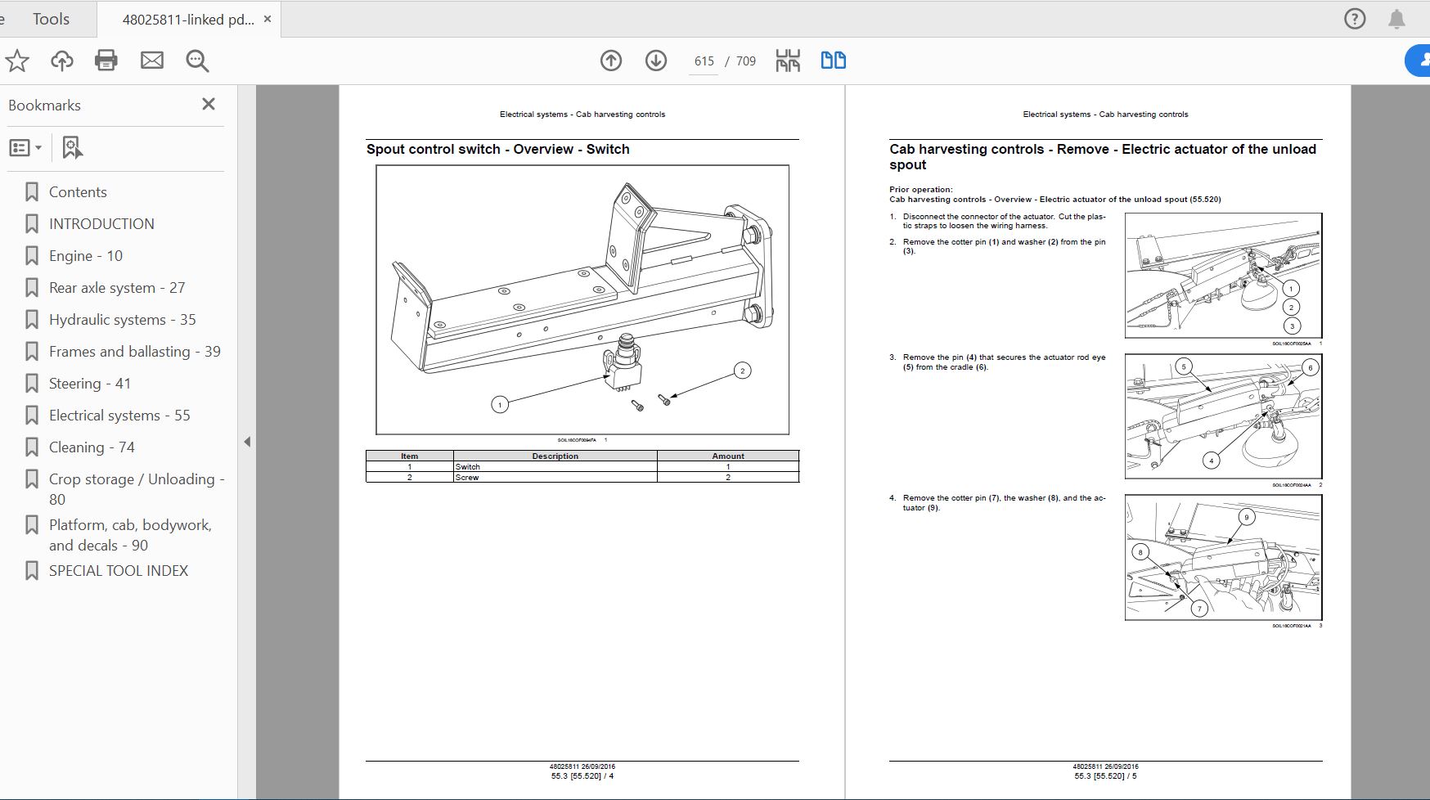This screenshot has height=800, width=1430.
Task: Click the 'Screw' description table cell
Action: tap(555, 478)
